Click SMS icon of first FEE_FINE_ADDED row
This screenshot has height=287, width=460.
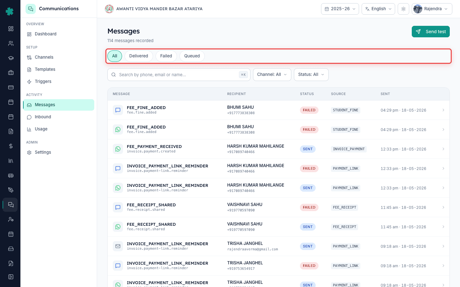(x=118, y=110)
